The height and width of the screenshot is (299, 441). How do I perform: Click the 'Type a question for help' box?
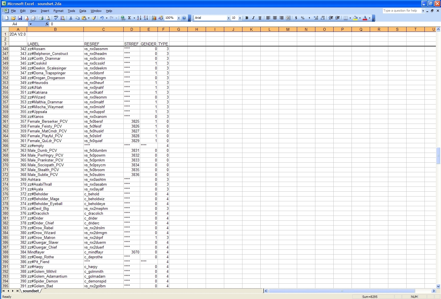(x=402, y=11)
